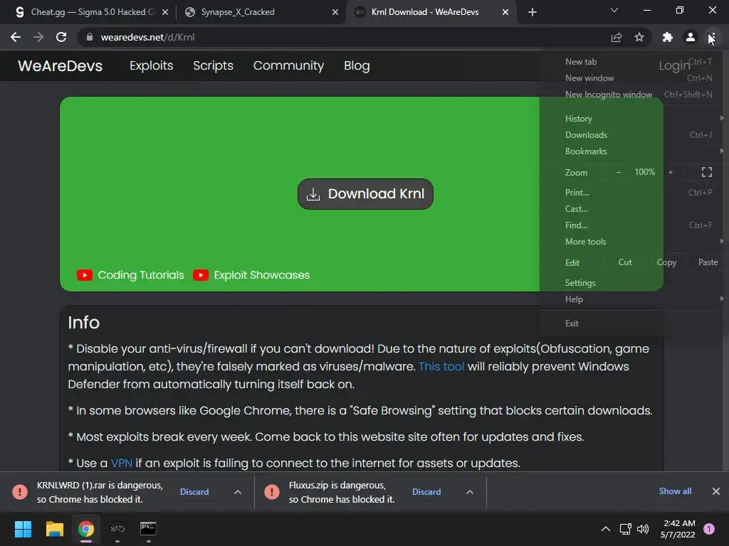Image resolution: width=729 pixels, height=546 pixels.
Task: Expand options for KRNLWRD (1).rar download
Action: coord(238,492)
